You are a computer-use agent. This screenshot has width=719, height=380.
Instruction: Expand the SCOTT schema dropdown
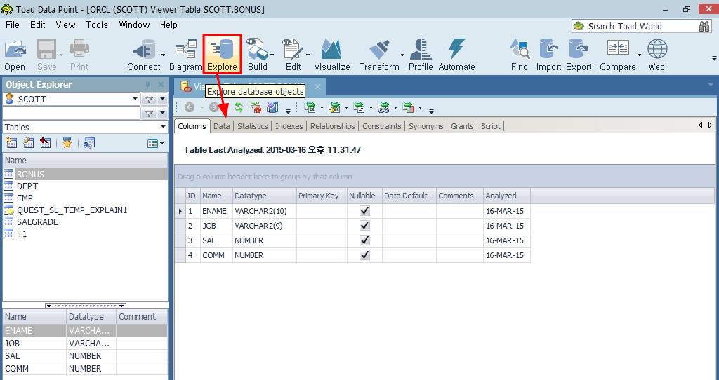[x=136, y=99]
